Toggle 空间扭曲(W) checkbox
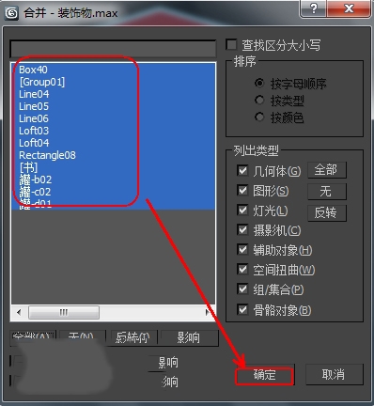 [x=242, y=269]
